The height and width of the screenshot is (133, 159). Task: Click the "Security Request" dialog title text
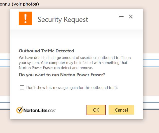pos(63,19)
